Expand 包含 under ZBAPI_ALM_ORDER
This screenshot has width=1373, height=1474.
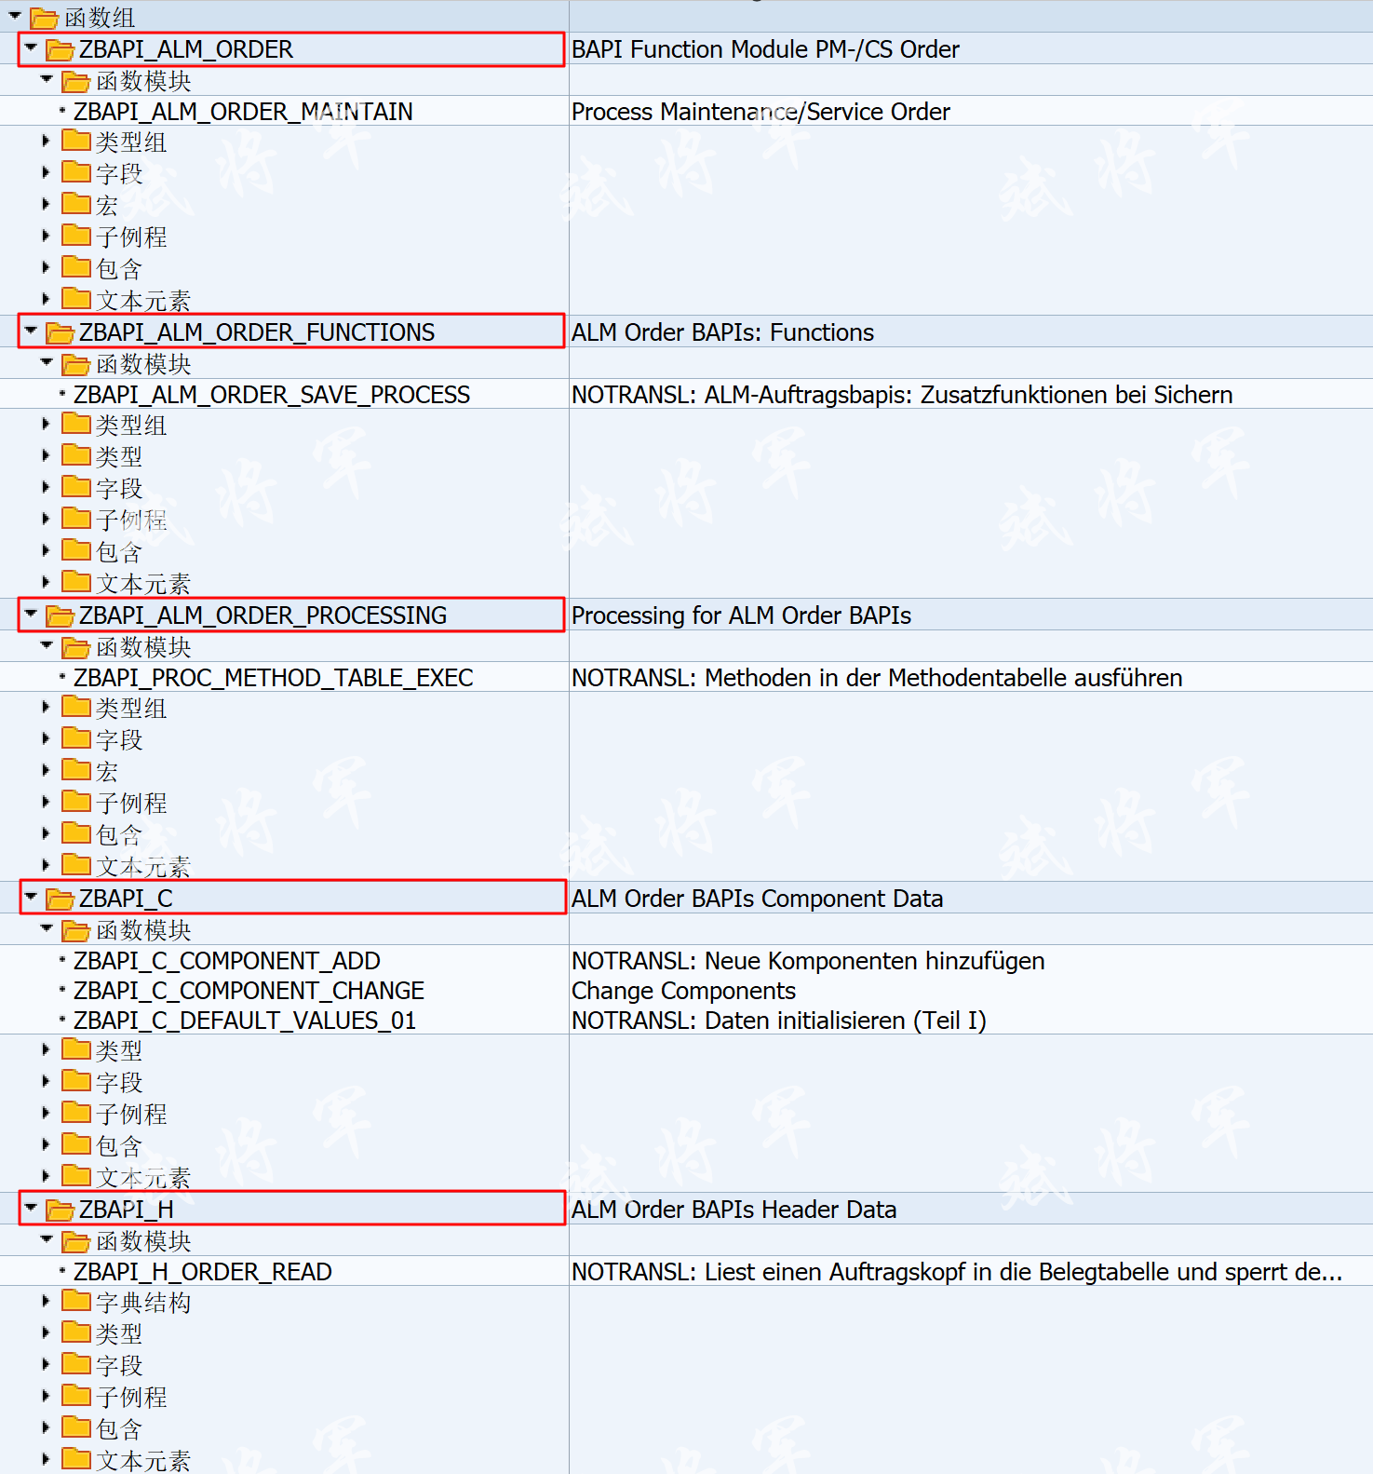pyautogui.click(x=46, y=267)
